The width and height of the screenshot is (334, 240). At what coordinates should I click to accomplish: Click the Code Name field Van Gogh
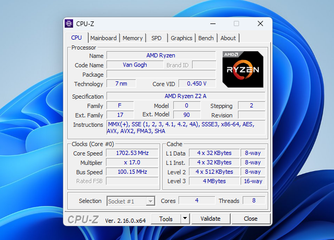[135, 65]
